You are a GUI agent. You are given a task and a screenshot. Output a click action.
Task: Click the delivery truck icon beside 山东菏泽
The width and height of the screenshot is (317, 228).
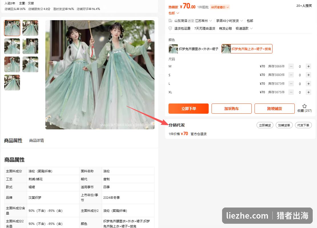pos(170,21)
